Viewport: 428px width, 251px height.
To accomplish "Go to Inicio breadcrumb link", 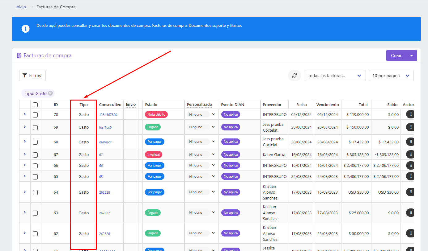I will click(x=21, y=7).
